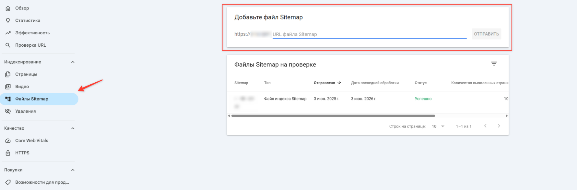Click the Возможности для прод... tag icon
577x190 pixels.
8,182
